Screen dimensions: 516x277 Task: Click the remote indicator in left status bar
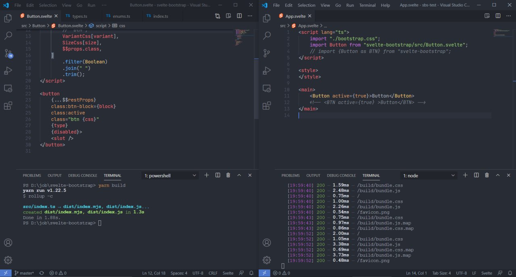pyautogui.click(x=6, y=273)
